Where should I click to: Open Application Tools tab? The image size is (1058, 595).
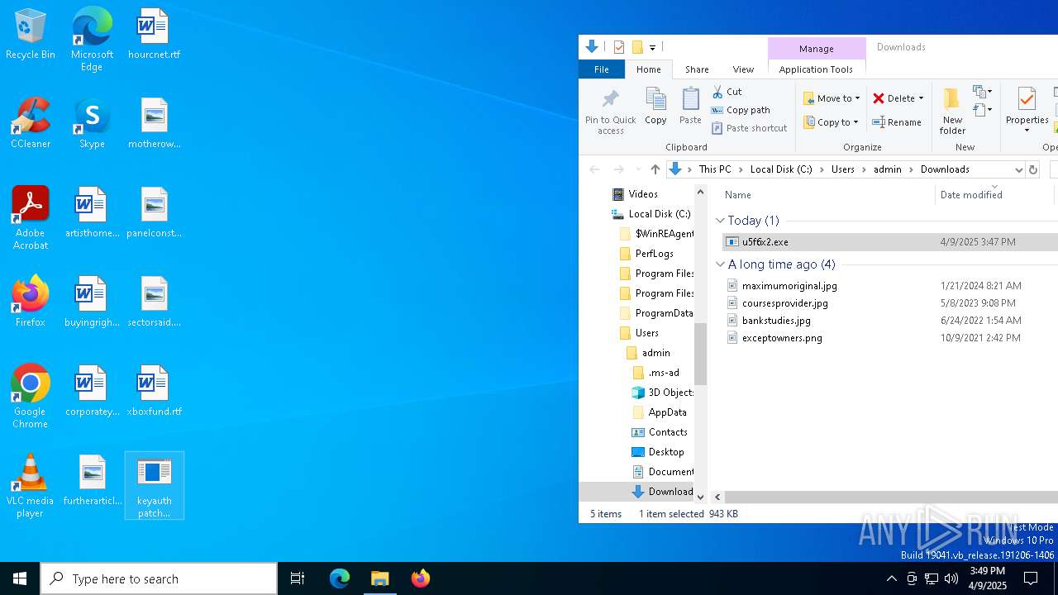tap(816, 69)
